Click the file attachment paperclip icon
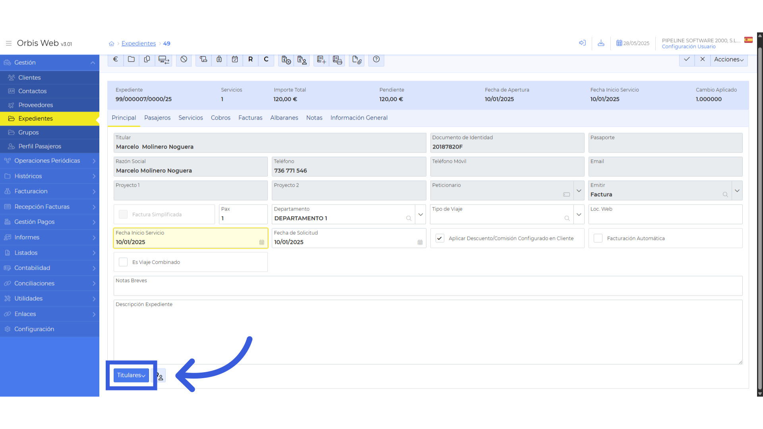The height and width of the screenshot is (429, 763). click(356, 60)
